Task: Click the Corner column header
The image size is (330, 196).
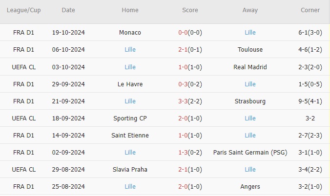Action: pyautogui.click(x=310, y=10)
